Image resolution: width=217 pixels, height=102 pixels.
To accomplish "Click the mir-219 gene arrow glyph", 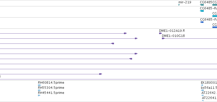I will pos(179,5).
